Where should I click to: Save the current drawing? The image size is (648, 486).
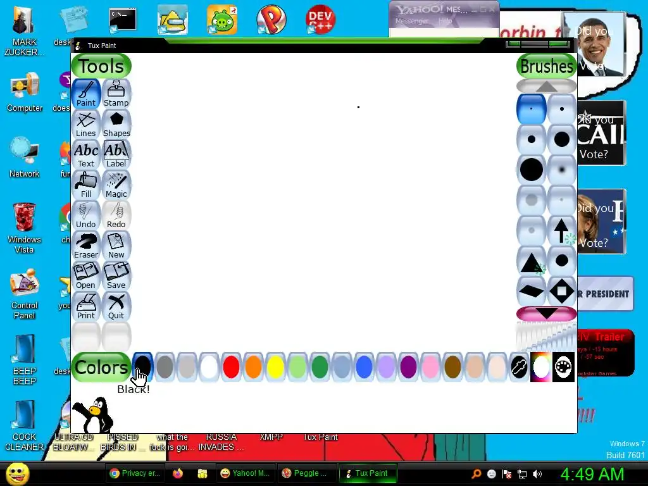pos(116,276)
